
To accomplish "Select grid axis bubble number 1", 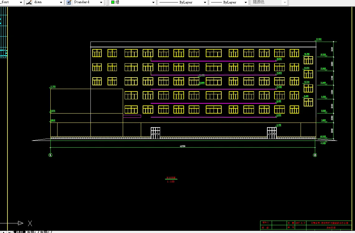I will coord(50,155).
